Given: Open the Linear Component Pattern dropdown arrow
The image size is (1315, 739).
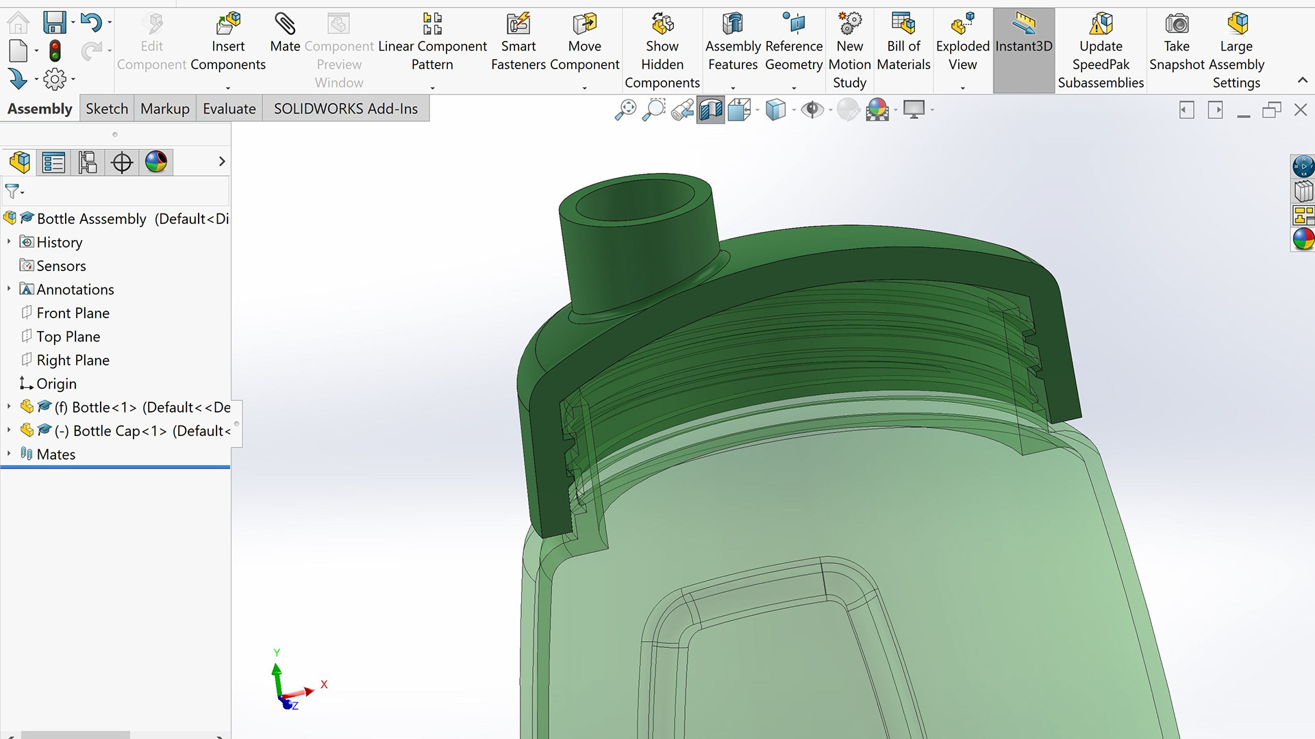Looking at the screenshot, I should [432, 88].
